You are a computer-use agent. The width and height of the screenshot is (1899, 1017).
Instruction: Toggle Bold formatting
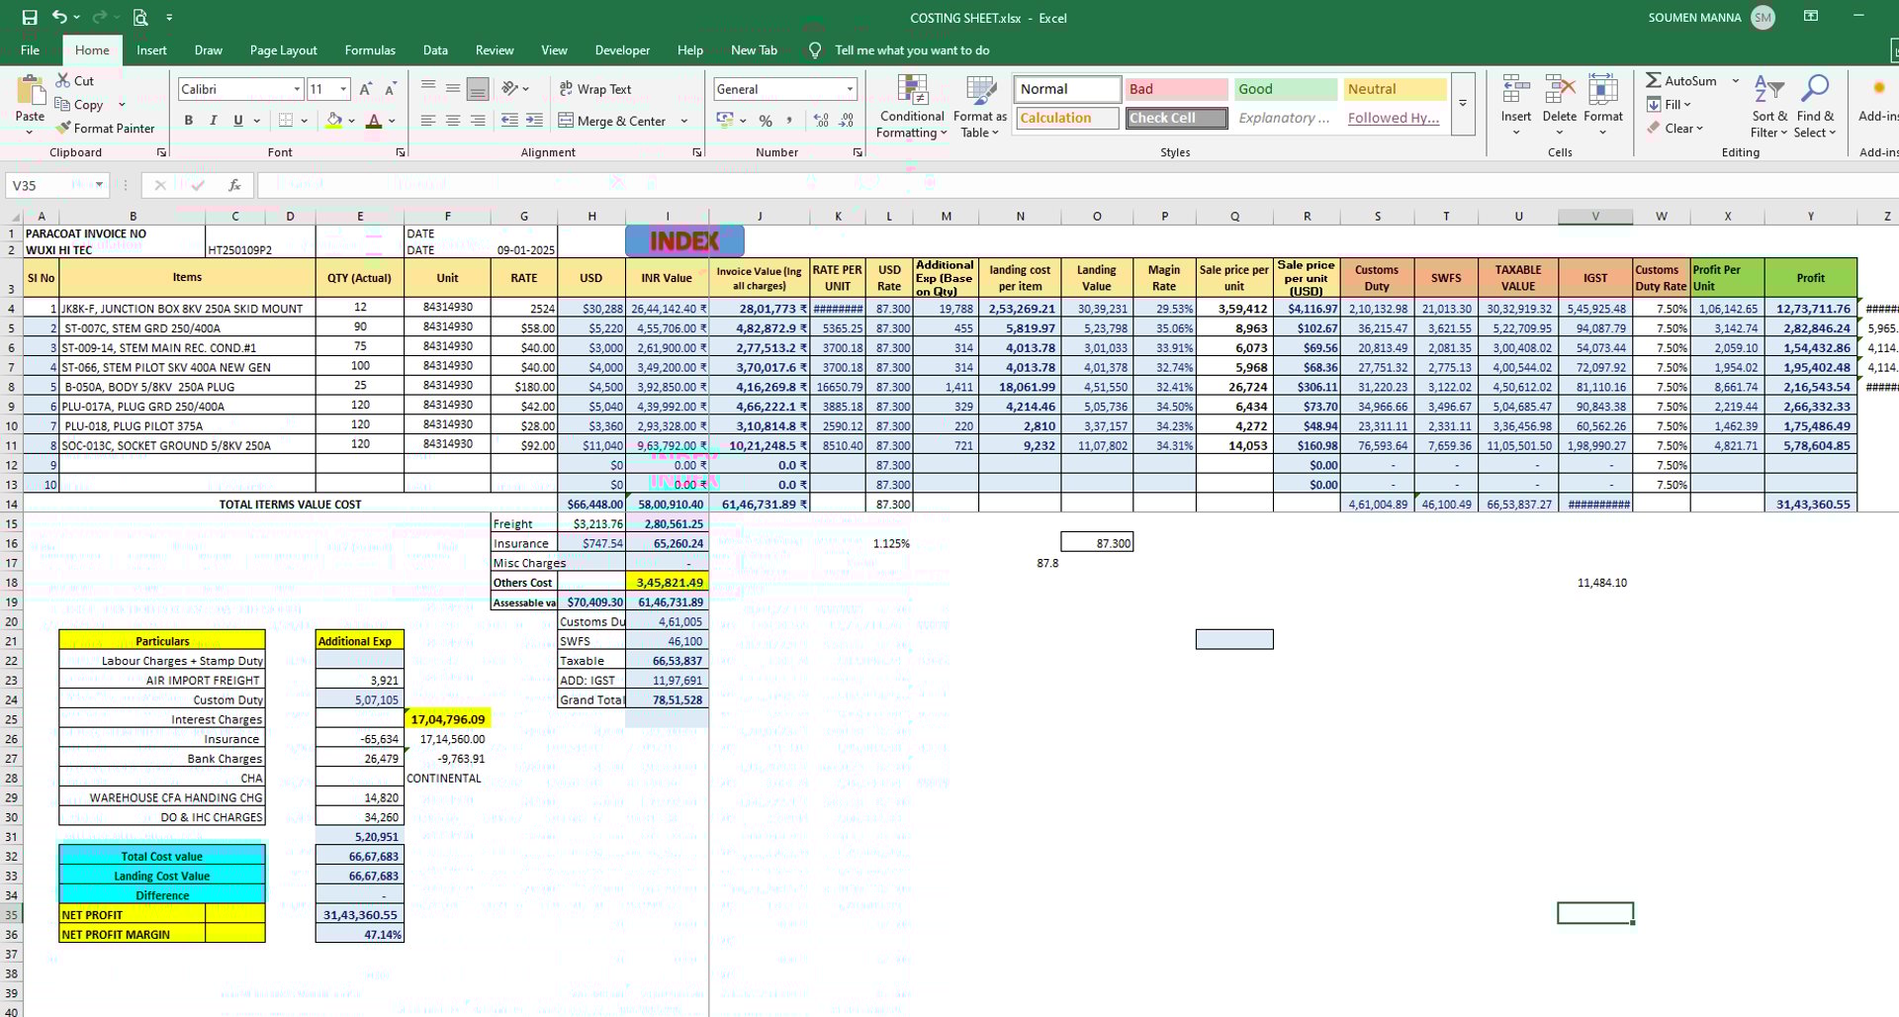[188, 121]
